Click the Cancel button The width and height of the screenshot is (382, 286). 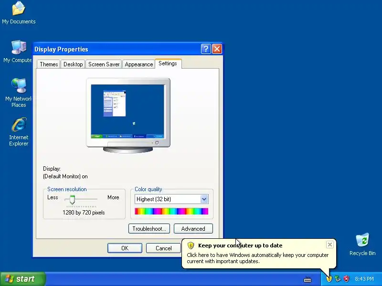pyautogui.click(x=163, y=248)
